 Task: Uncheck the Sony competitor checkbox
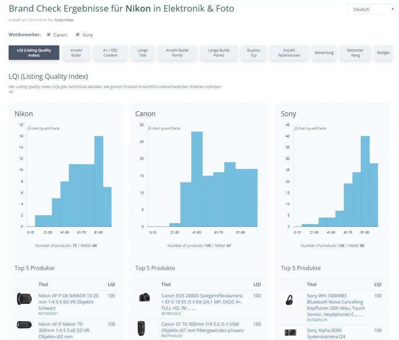click(x=78, y=35)
